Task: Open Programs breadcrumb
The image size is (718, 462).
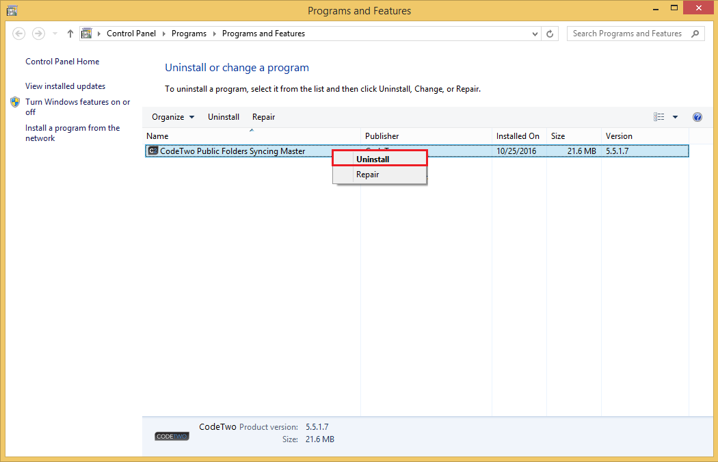Action: click(189, 34)
